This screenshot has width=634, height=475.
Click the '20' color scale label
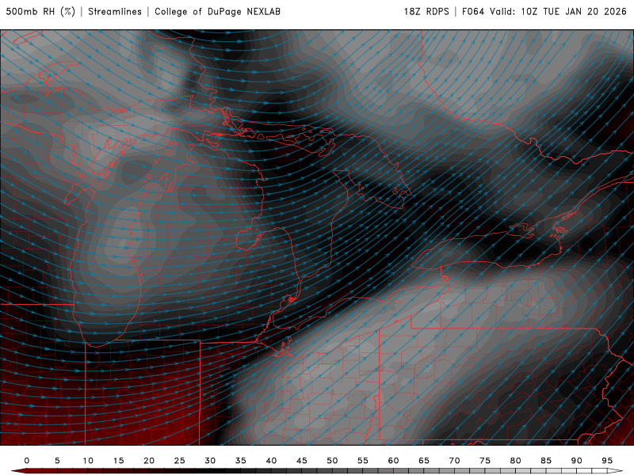click(x=149, y=461)
